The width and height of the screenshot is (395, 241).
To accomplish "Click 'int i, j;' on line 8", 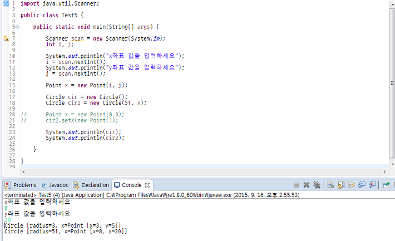I will tap(60, 45).
